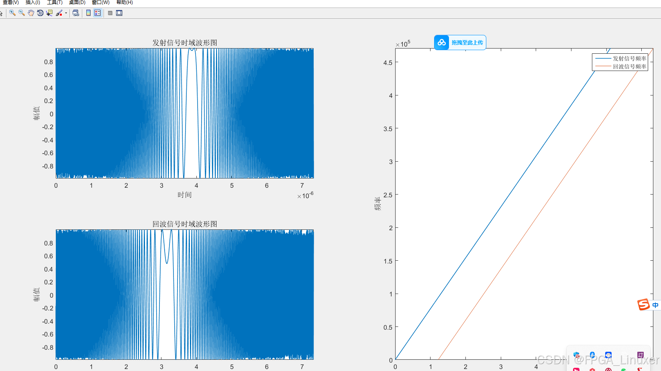The height and width of the screenshot is (371, 661).
Task: Select the Data Cursor tool
Action: coord(49,13)
